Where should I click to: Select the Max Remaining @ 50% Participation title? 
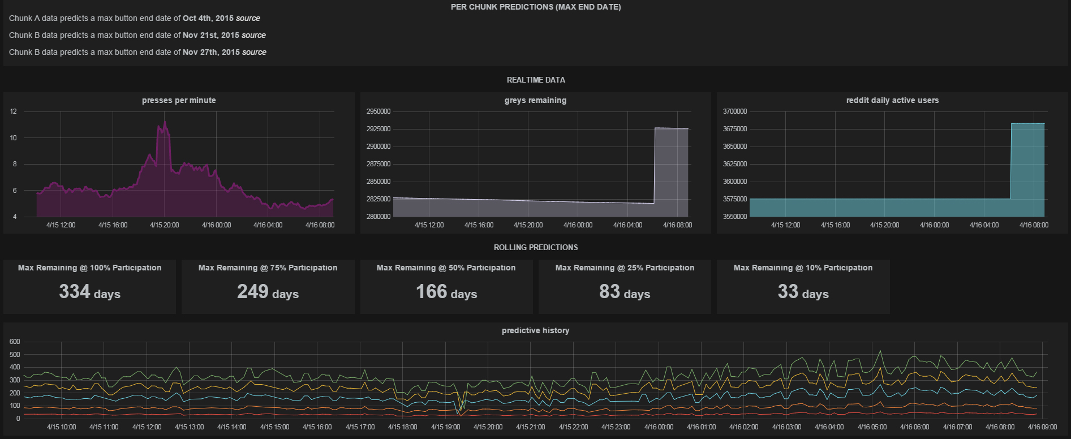pos(446,268)
